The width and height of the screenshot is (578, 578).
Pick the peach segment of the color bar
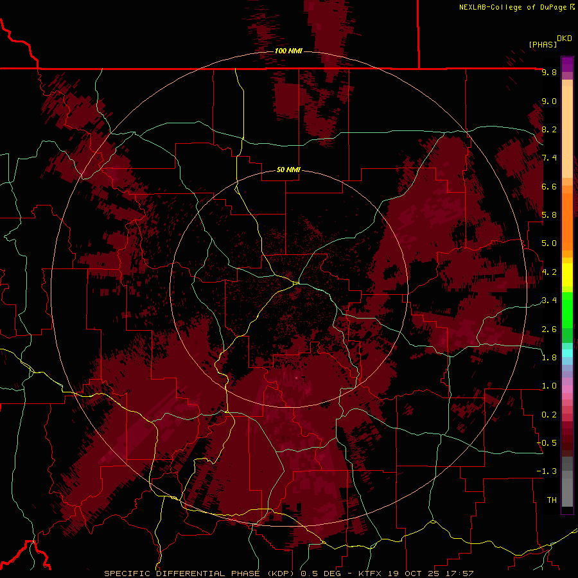pyautogui.click(x=567, y=132)
